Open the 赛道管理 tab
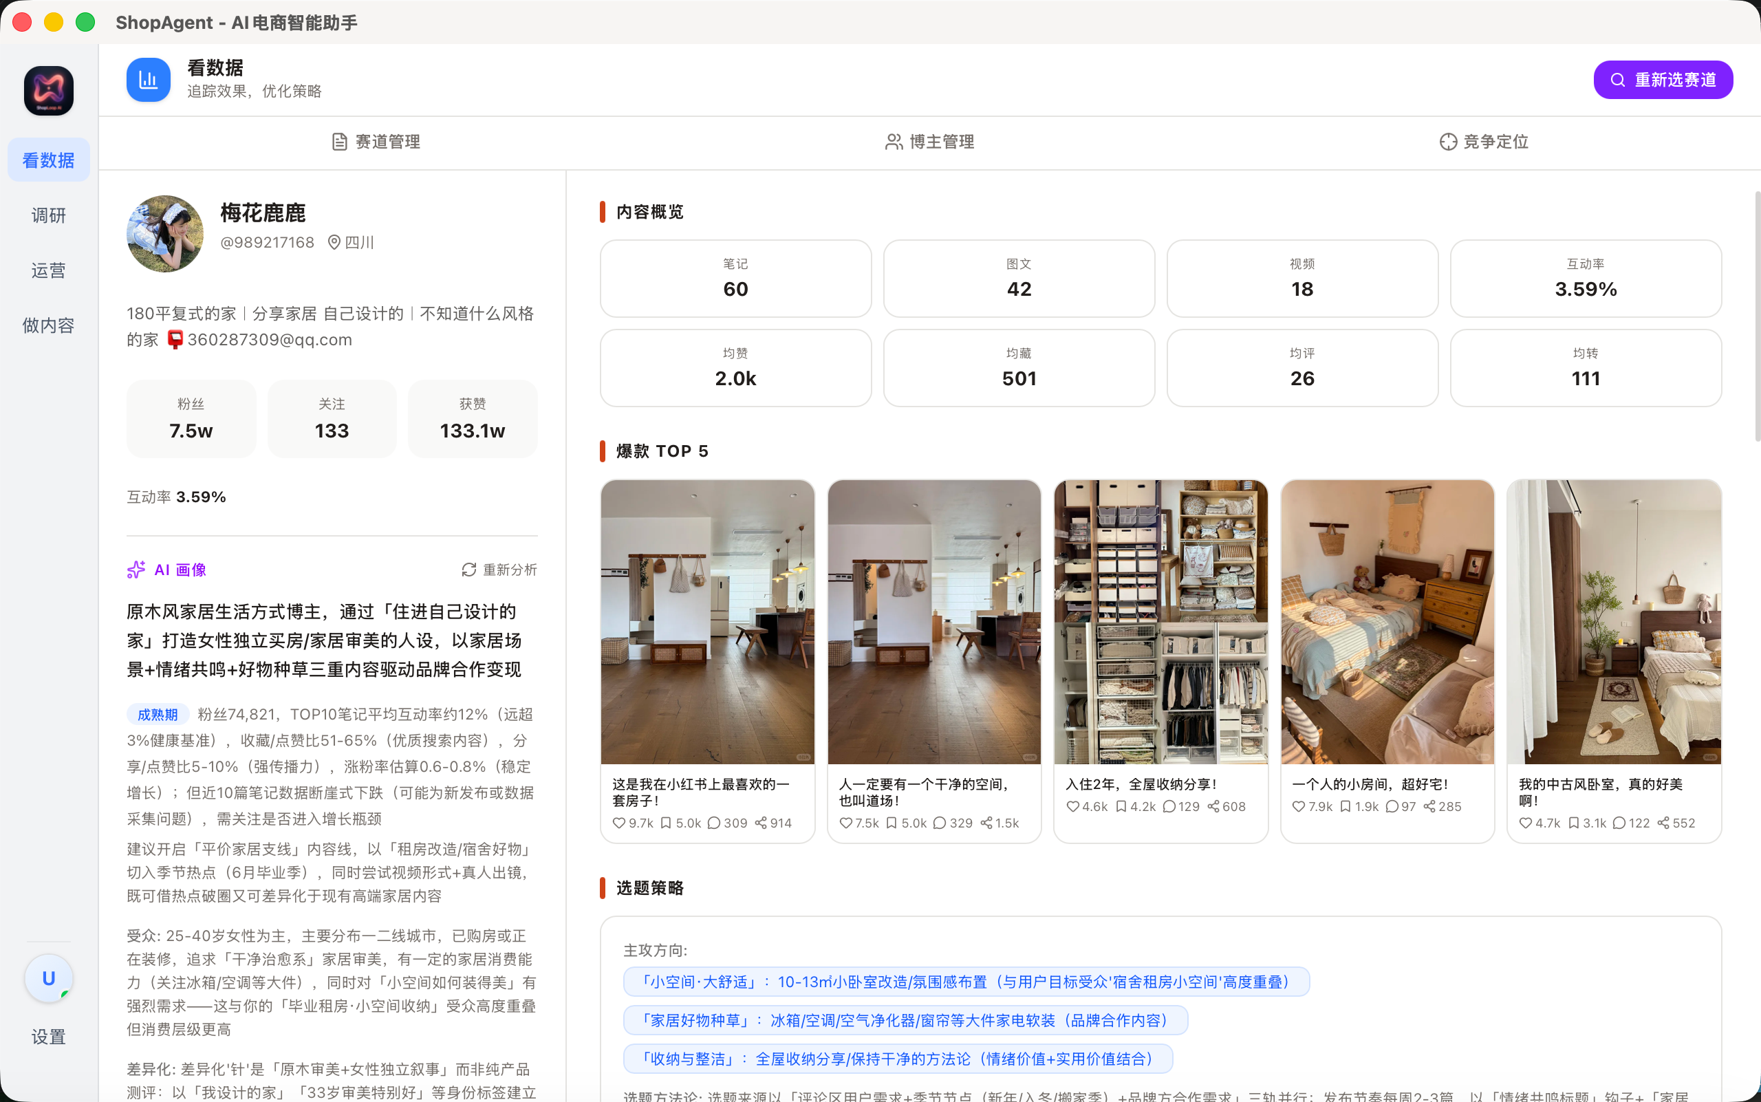Image resolution: width=1761 pixels, height=1102 pixels. coord(376,142)
